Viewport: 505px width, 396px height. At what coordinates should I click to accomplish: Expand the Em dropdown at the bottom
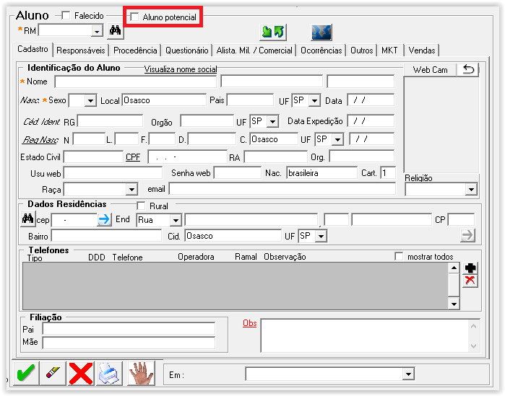[408, 374]
